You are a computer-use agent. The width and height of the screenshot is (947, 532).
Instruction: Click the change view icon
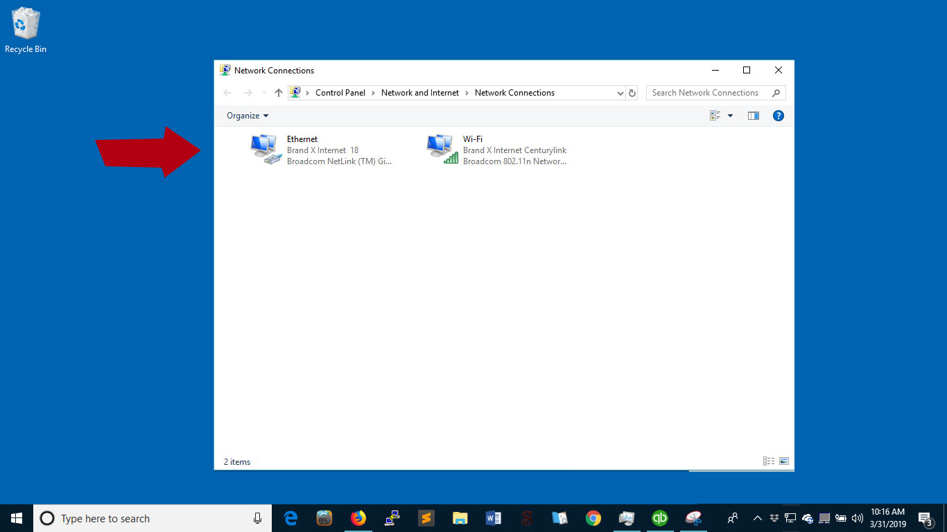[715, 116]
